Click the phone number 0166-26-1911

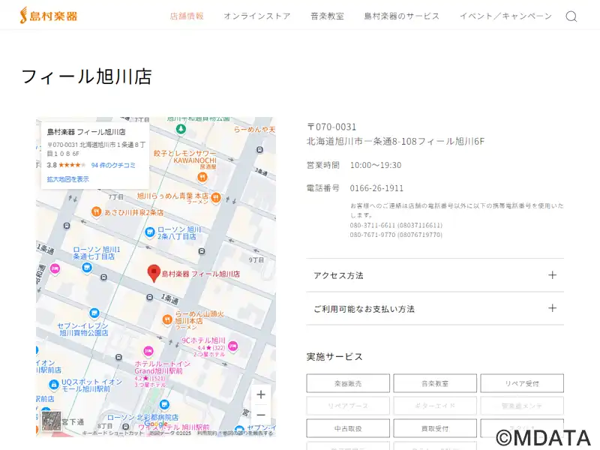(376, 188)
